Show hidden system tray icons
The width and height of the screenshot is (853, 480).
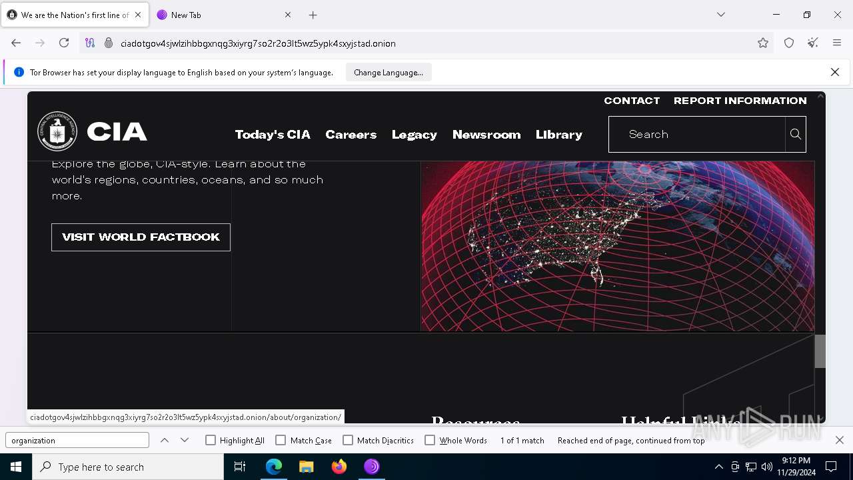[x=718, y=467]
